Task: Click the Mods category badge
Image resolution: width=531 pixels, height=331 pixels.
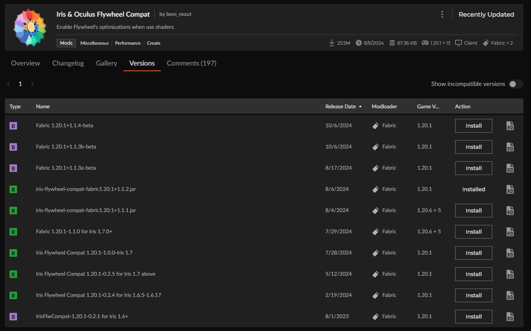Action: [66, 43]
